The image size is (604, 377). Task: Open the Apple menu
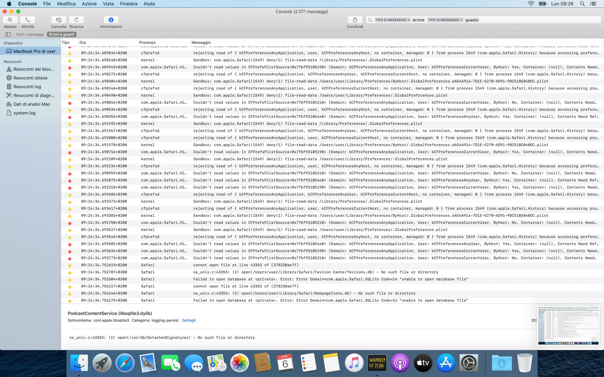click(9, 4)
